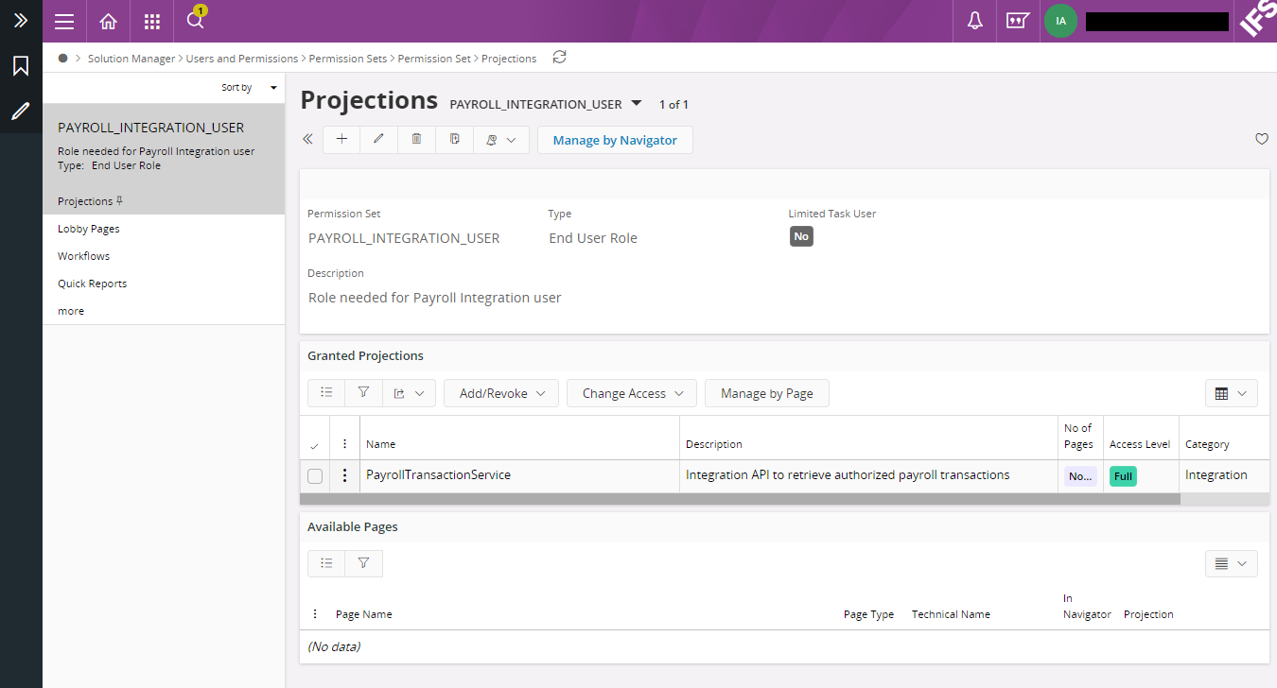1277x688 pixels.
Task: Delete the permission set with trash icon
Action: point(417,140)
